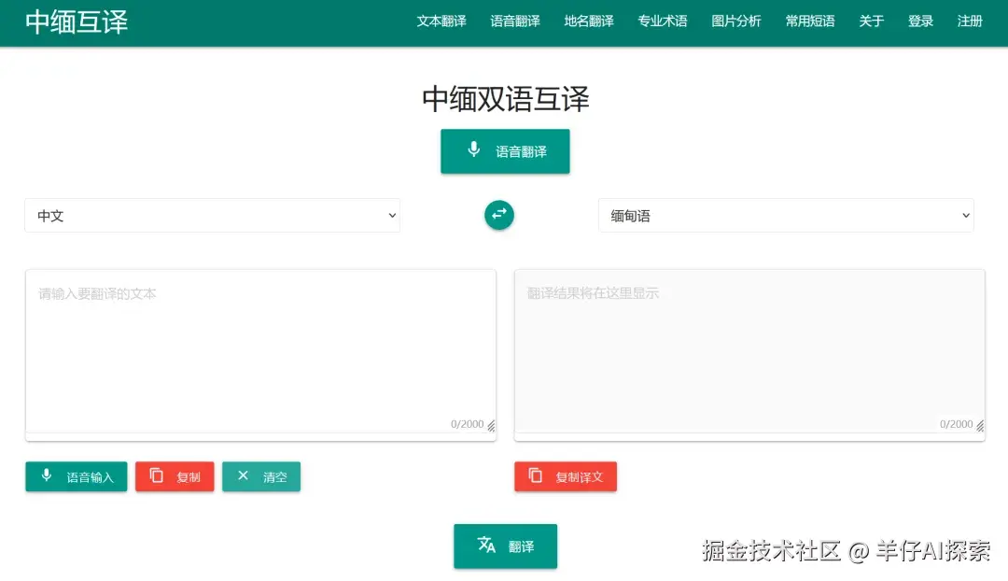Click the copy icon on the 复制 button
Viewport: 1008px width, 581px height.
[154, 476]
